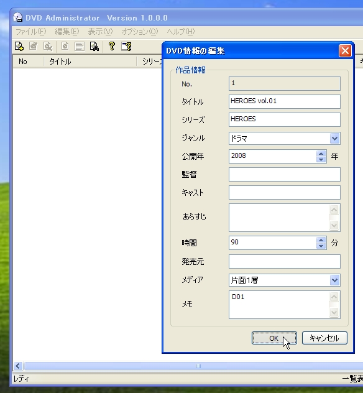Screen dimensions: 363x393
Task: Click the DVD detail view toolbar icon
Action: (65, 47)
